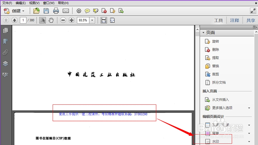Click the 水印 watermark tool
The width and height of the screenshot is (258, 145).
coord(212,141)
